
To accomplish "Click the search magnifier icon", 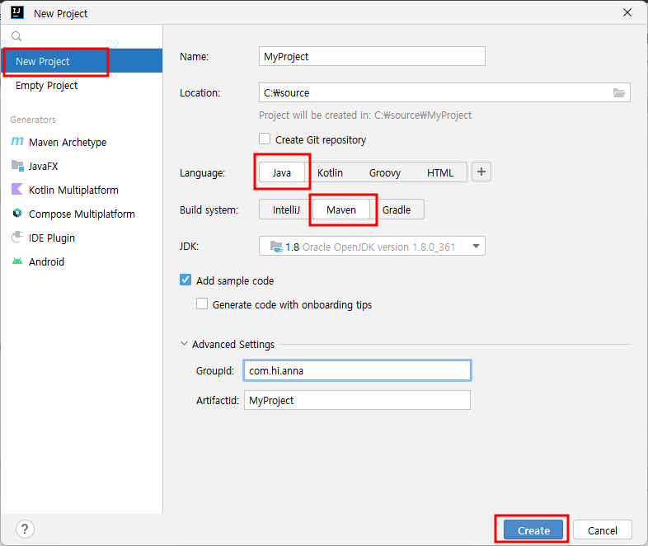I will tap(16, 36).
